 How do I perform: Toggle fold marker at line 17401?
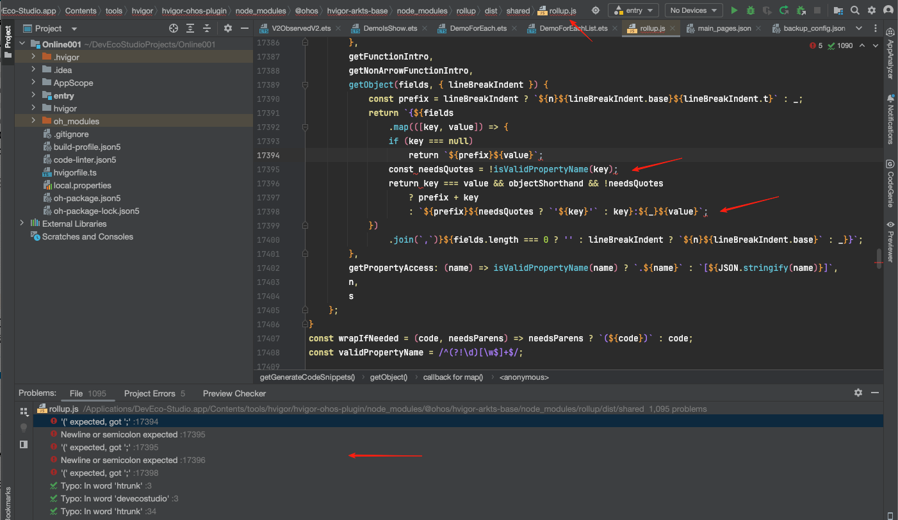(305, 254)
